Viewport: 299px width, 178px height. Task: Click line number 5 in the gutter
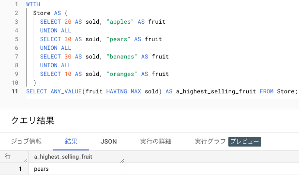[16, 39]
